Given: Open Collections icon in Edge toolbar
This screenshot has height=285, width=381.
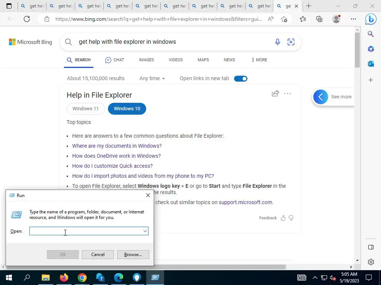Looking at the screenshot, I should (319, 19).
